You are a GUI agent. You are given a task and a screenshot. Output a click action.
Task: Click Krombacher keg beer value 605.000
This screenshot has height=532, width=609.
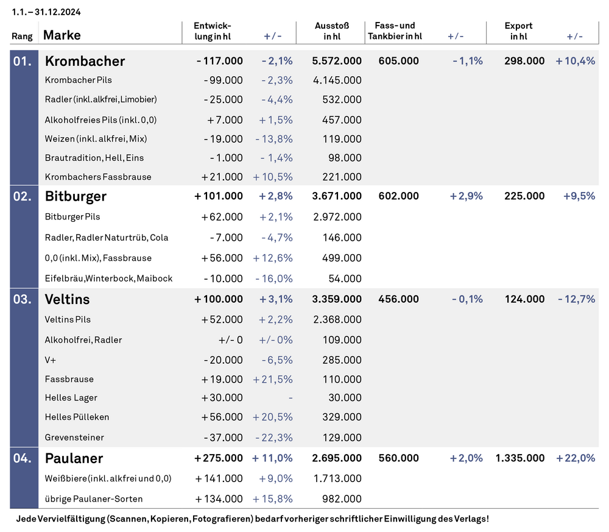398,61
